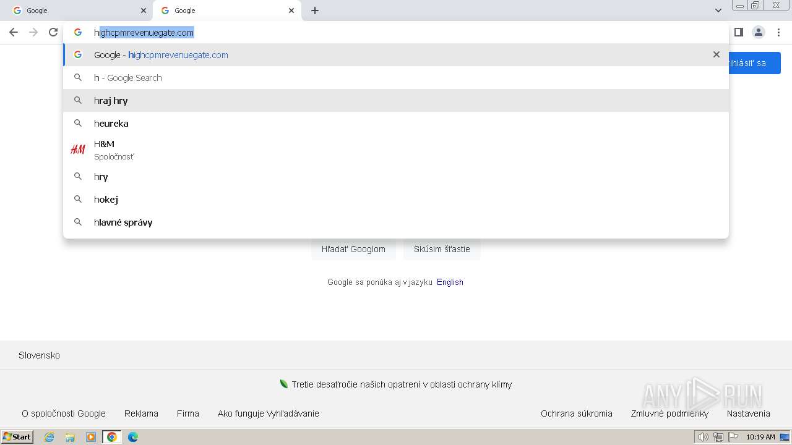Click the search icon beside 'hokej'

[78, 199]
